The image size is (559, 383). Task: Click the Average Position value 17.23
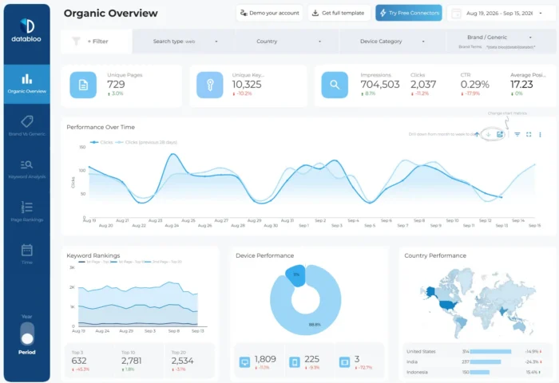521,84
